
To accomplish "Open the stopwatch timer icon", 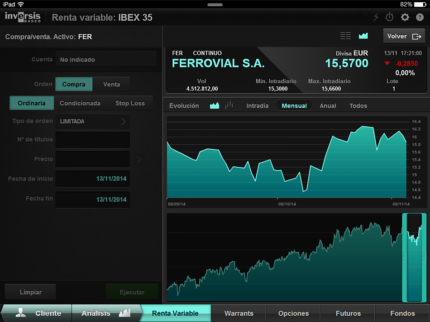I will [390, 17].
